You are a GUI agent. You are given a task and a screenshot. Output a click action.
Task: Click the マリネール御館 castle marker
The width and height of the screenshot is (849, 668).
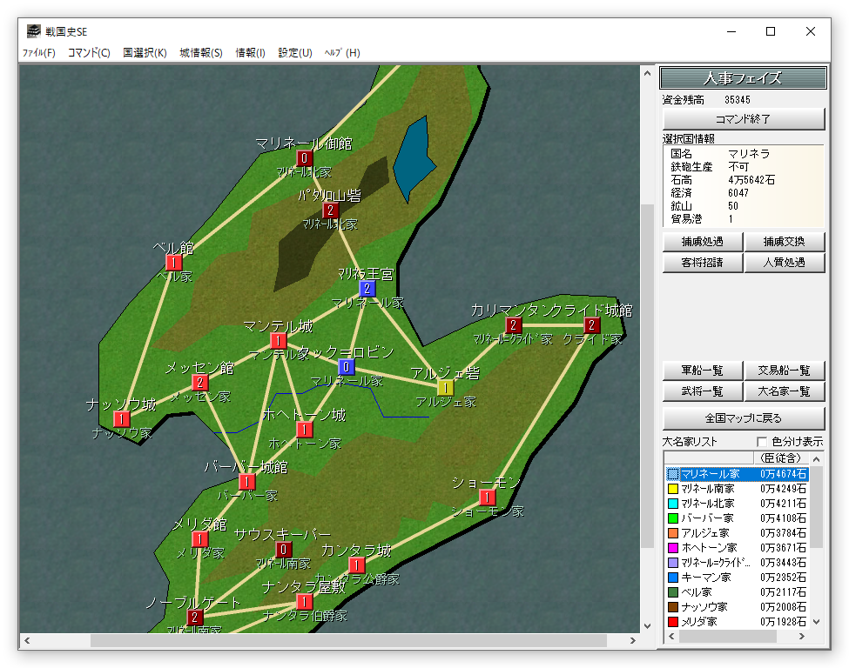pyautogui.click(x=304, y=158)
